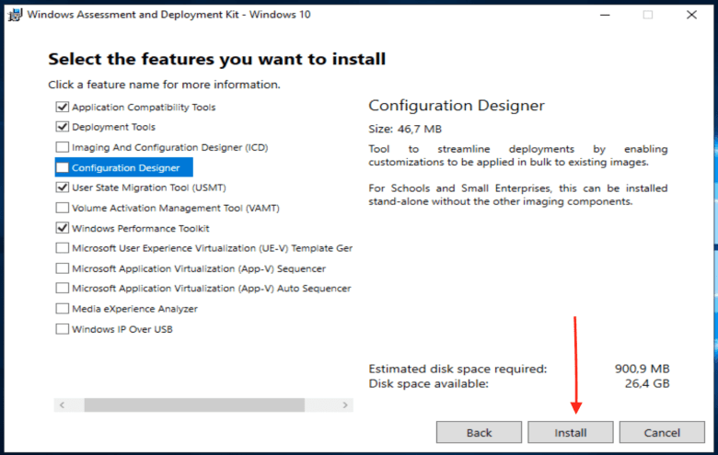718x455 pixels.
Task: Enable Media eXperience Analyzer checkbox
Action: [x=63, y=309]
